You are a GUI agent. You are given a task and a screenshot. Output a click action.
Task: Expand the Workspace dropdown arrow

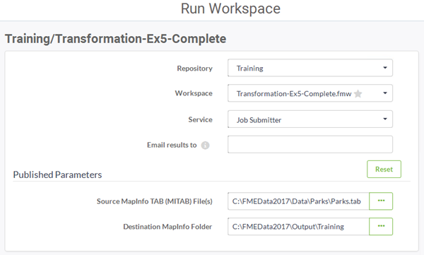pyautogui.click(x=385, y=93)
